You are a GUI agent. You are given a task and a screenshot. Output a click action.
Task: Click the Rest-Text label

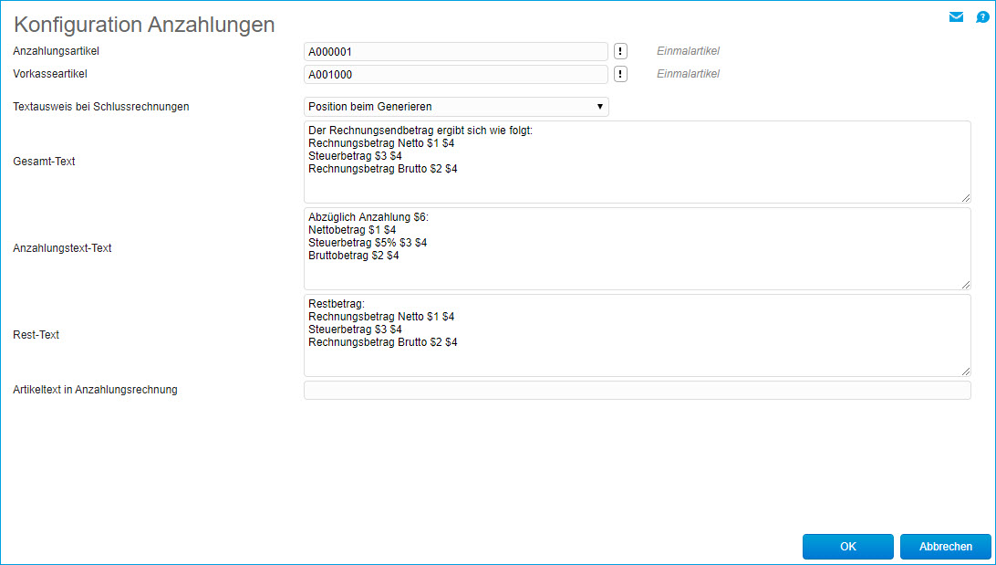(x=36, y=334)
